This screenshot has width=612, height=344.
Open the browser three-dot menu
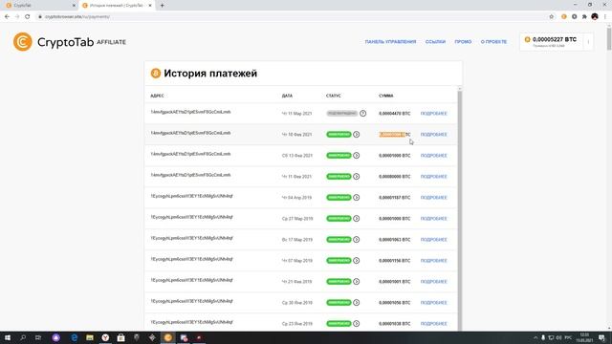605,17
